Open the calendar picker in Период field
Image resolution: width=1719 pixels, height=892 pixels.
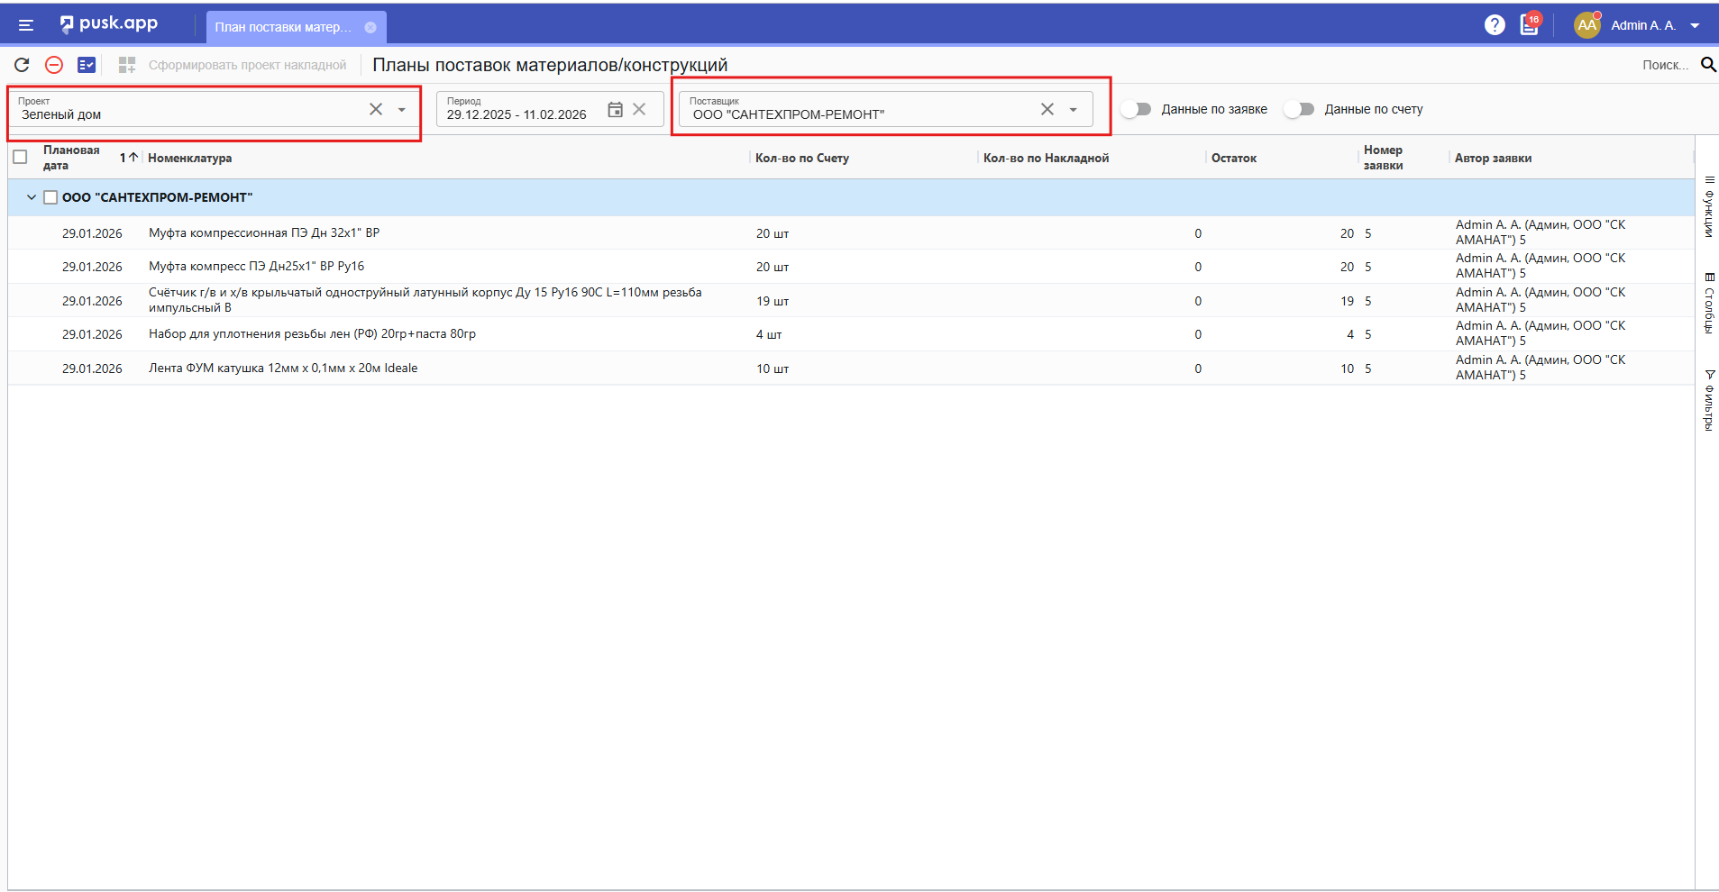tap(615, 109)
